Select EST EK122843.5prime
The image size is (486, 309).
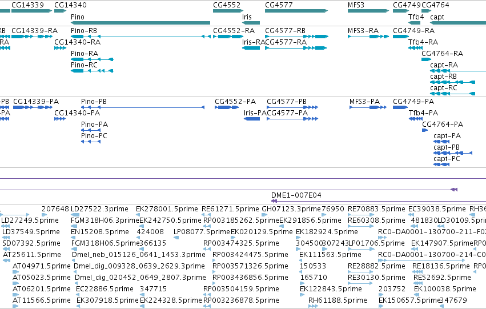pos(302,295)
